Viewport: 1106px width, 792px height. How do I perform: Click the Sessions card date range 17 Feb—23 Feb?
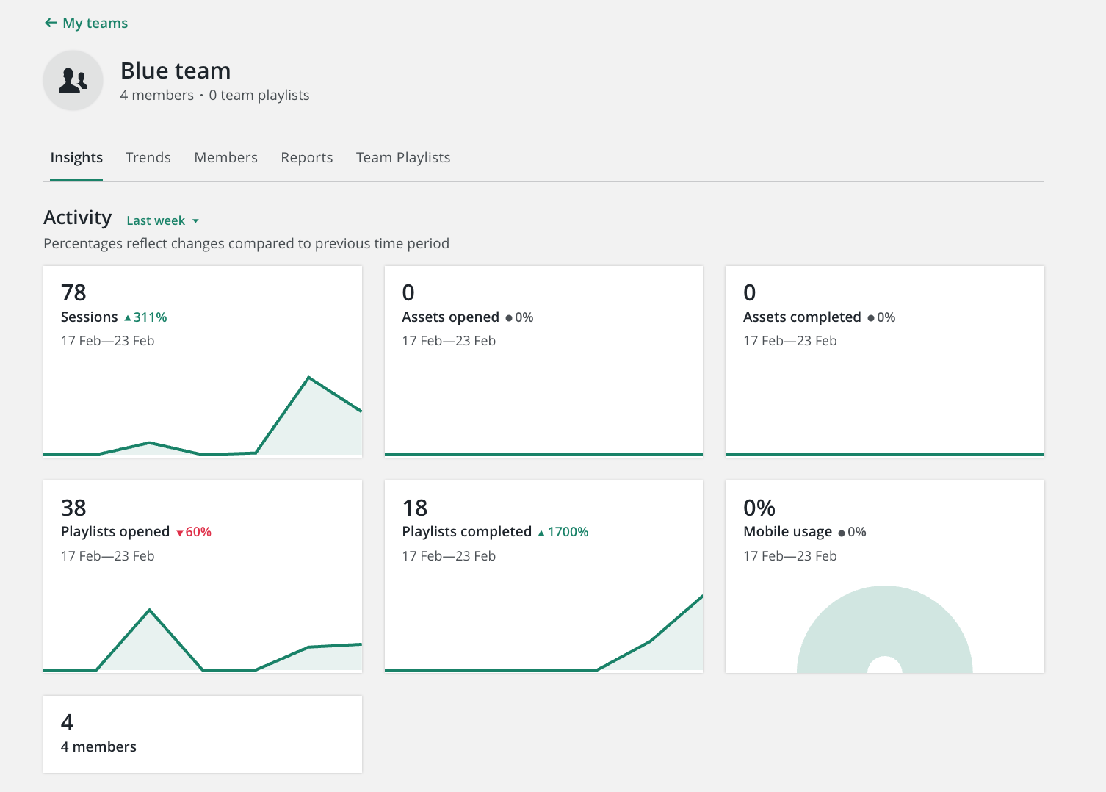point(107,341)
